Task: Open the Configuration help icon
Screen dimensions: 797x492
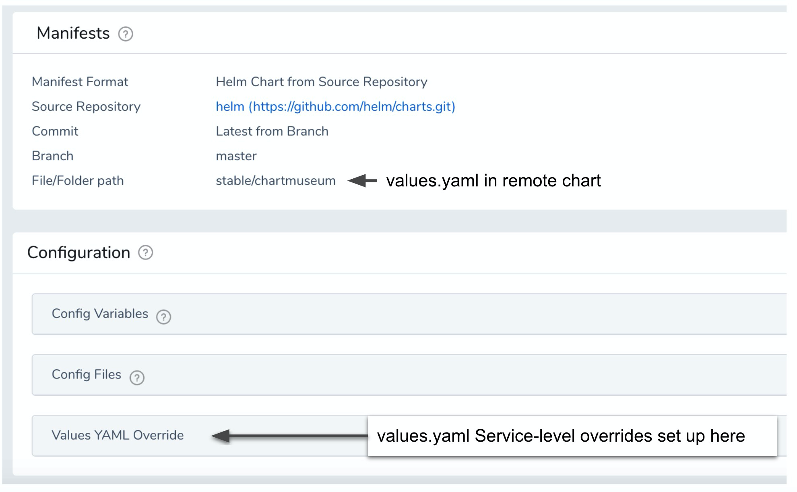Action: coord(145,253)
